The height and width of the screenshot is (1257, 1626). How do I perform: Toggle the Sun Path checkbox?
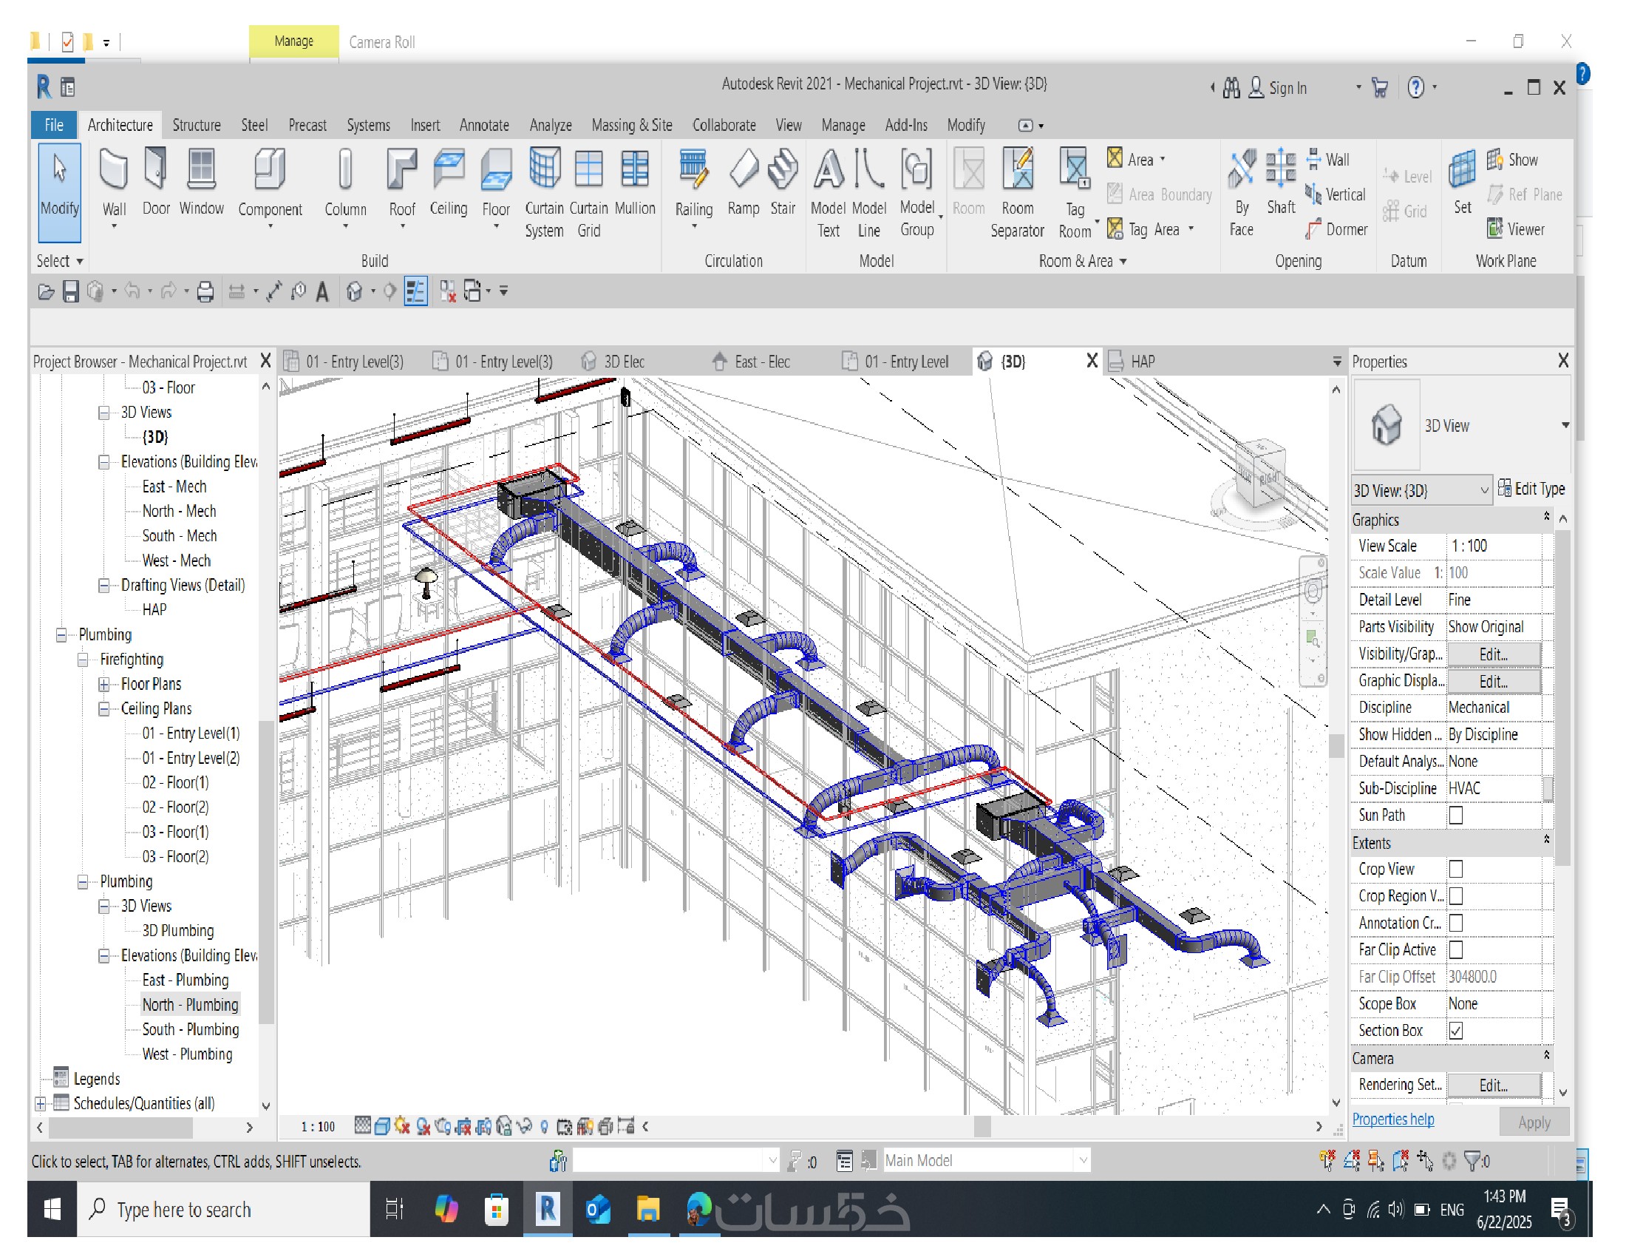click(x=1455, y=815)
